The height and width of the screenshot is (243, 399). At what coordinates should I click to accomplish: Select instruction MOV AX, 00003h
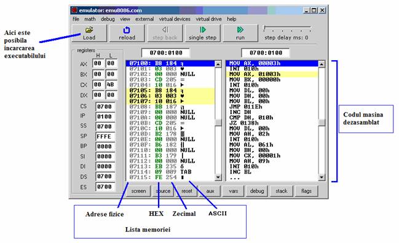click(x=272, y=63)
